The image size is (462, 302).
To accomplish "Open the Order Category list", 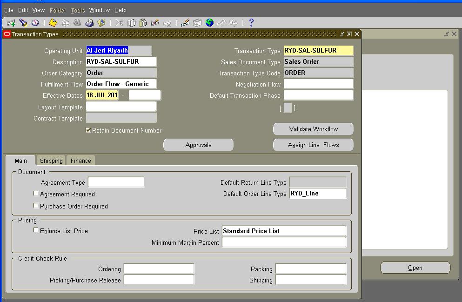I will click(x=121, y=73).
